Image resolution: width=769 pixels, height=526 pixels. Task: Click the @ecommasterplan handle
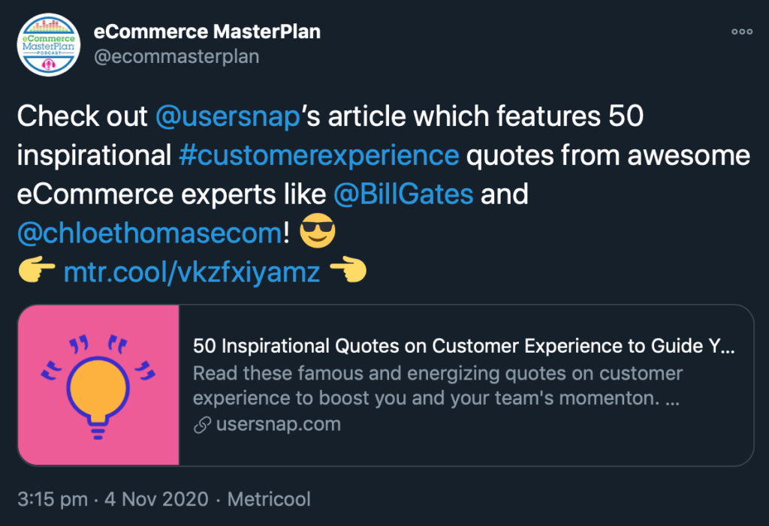(x=176, y=57)
